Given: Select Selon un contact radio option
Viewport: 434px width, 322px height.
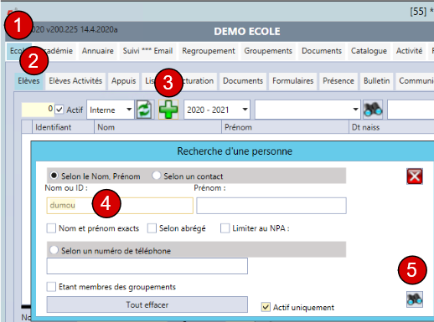Looking at the screenshot, I should pyautogui.click(x=157, y=176).
